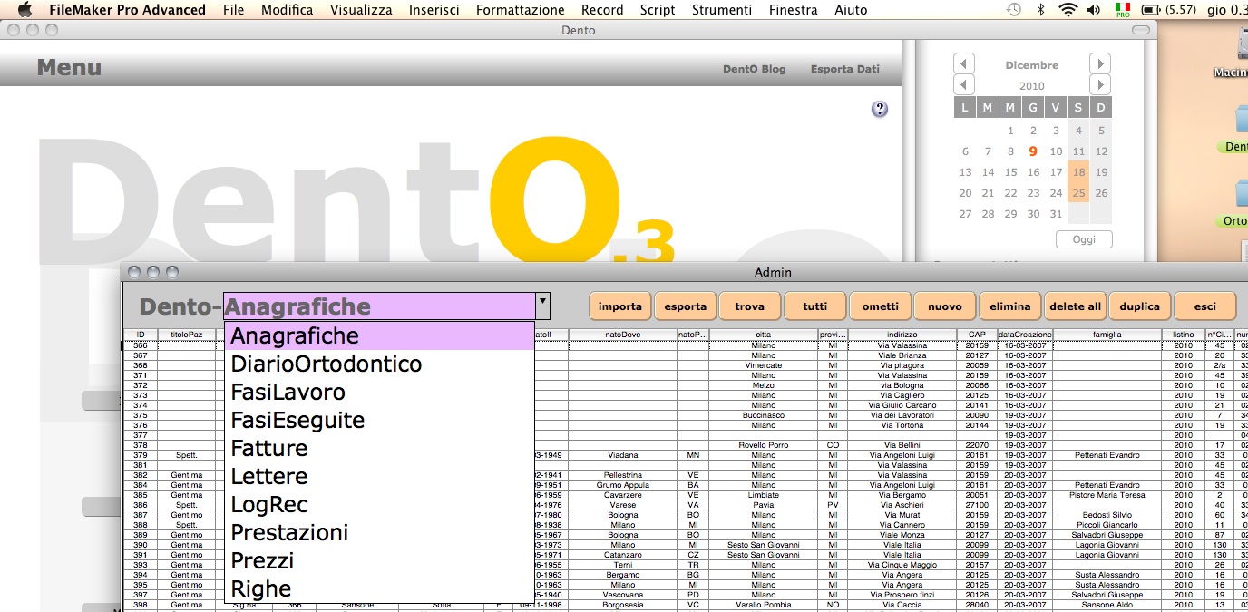Pick LogRec from the dropdown list
1248x612 pixels.
tap(379, 504)
